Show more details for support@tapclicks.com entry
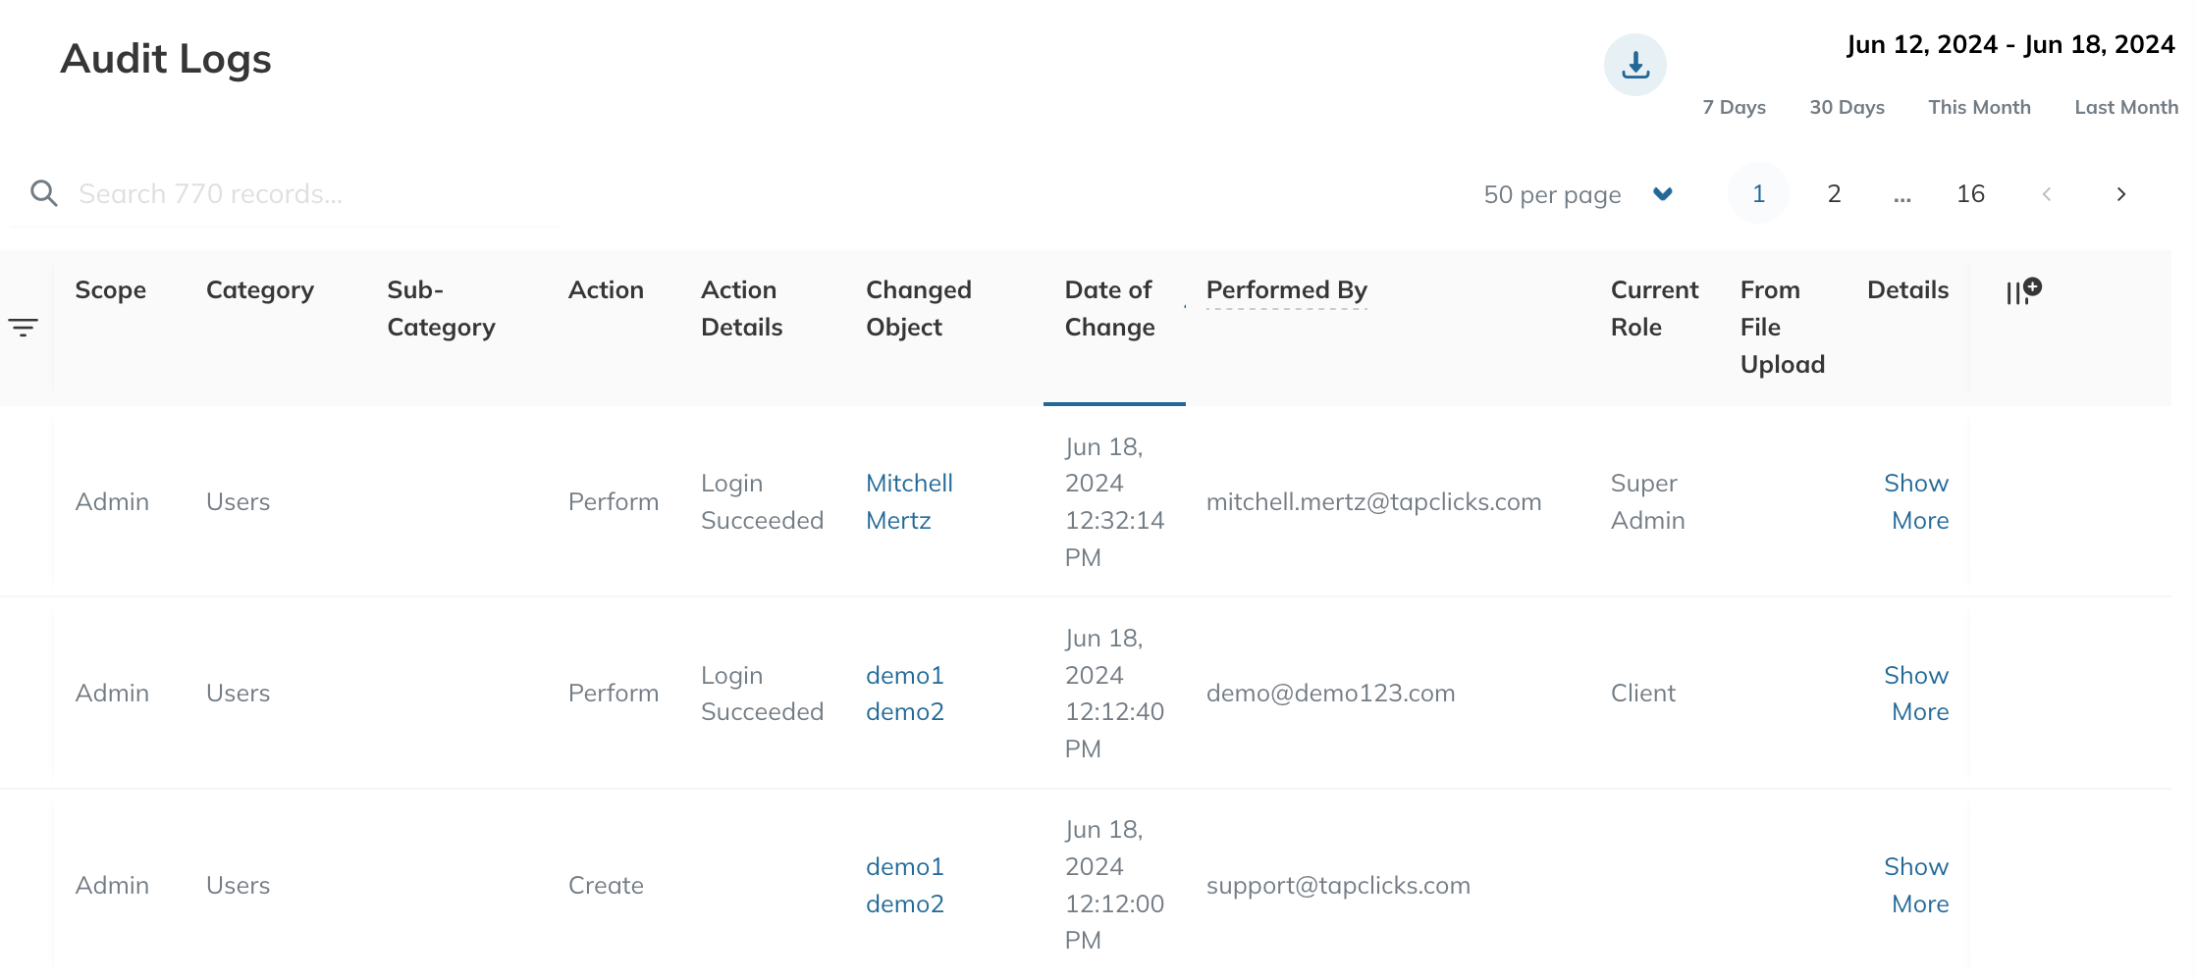 [1916, 885]
